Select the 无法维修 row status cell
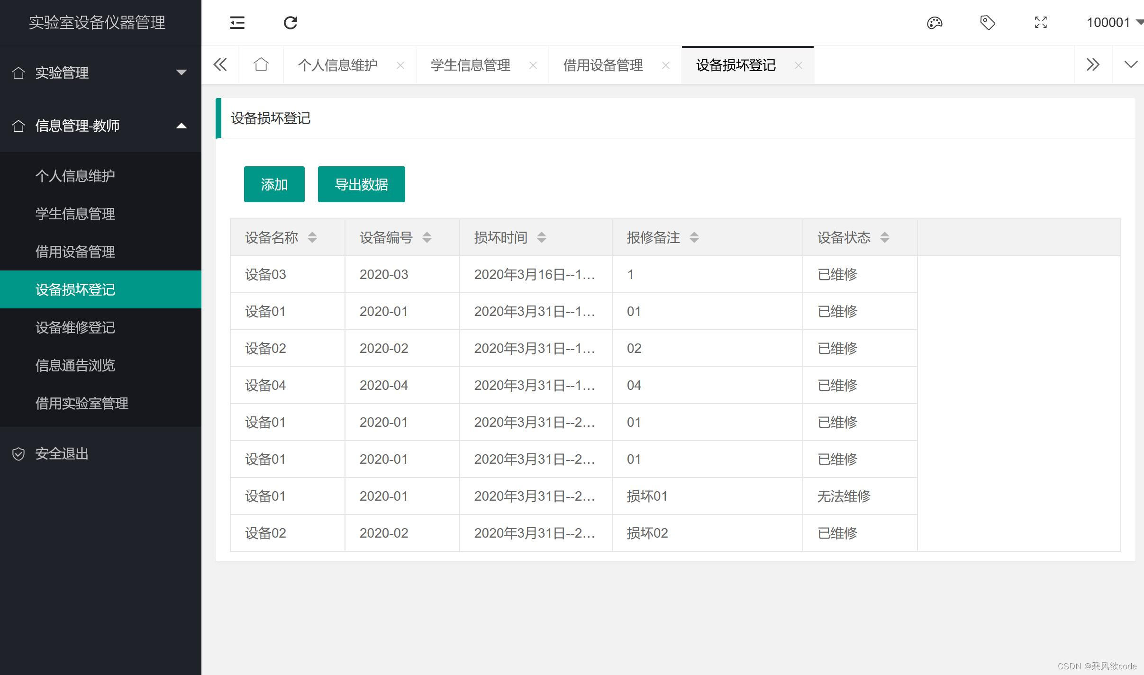This screenshot has width=1144, height=675. coord(844,496)
